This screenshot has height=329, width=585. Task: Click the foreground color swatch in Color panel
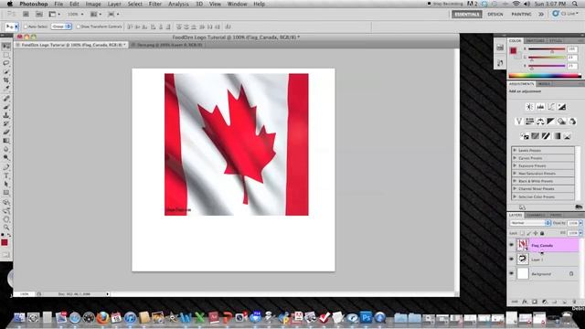(514, 51)
